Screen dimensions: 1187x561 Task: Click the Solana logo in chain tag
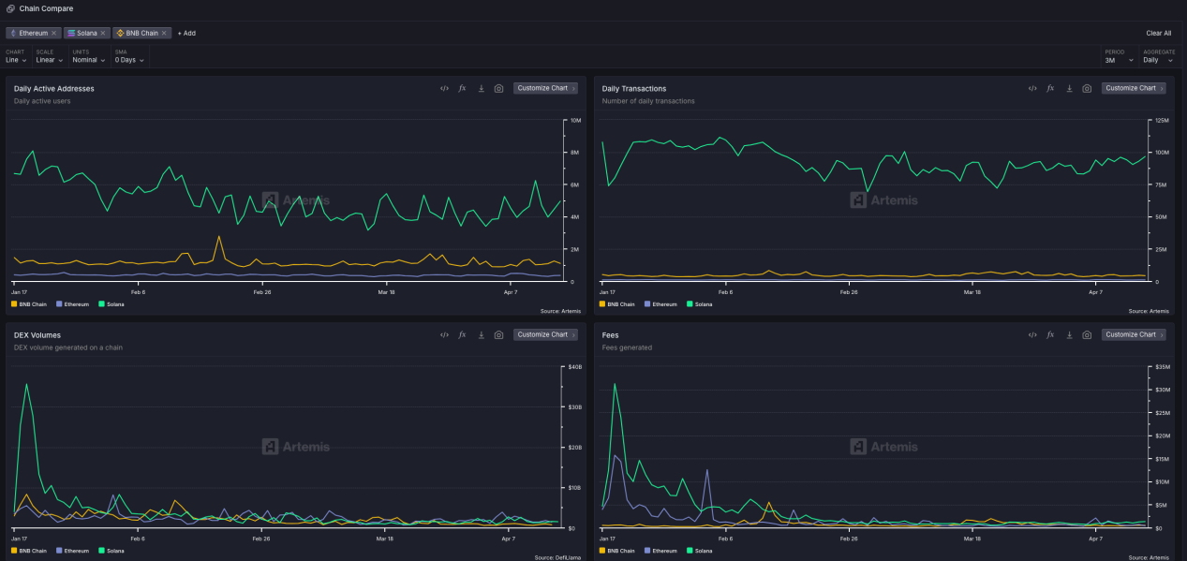71,33
